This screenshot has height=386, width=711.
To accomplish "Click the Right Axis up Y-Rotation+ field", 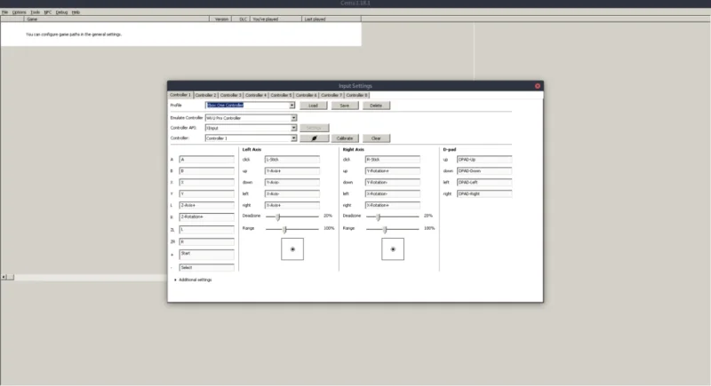I will point(393,171).
